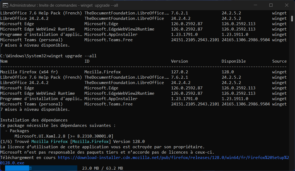Click '7 mises à niveau disponibles.' above 'Installation des dépendances'
This screenshot has width=295, height=171.
pyautogui.click(x=35, y=109)
